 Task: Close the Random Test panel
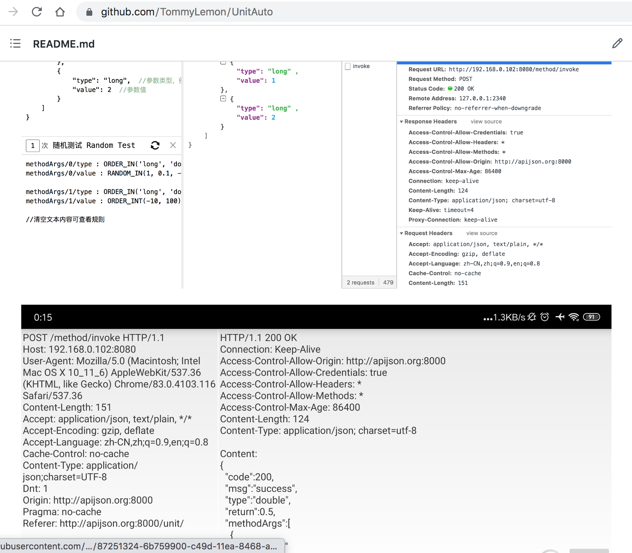173,145
